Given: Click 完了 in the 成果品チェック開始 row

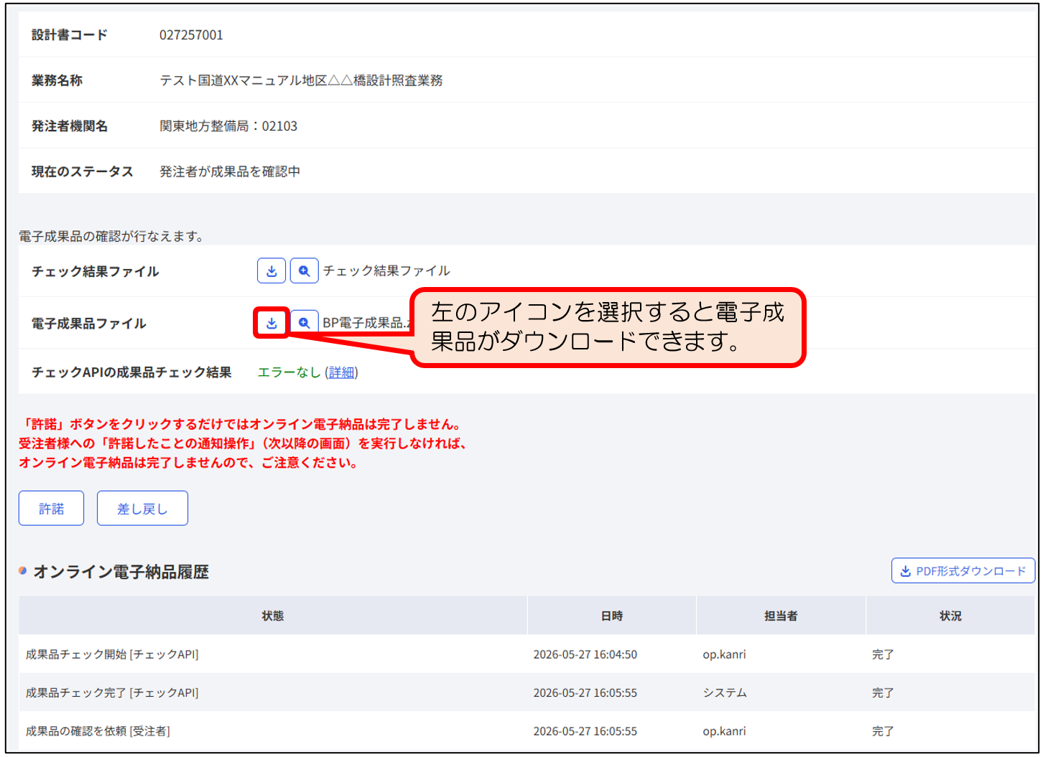Looking at the screenshot, I should pos(883,654).
